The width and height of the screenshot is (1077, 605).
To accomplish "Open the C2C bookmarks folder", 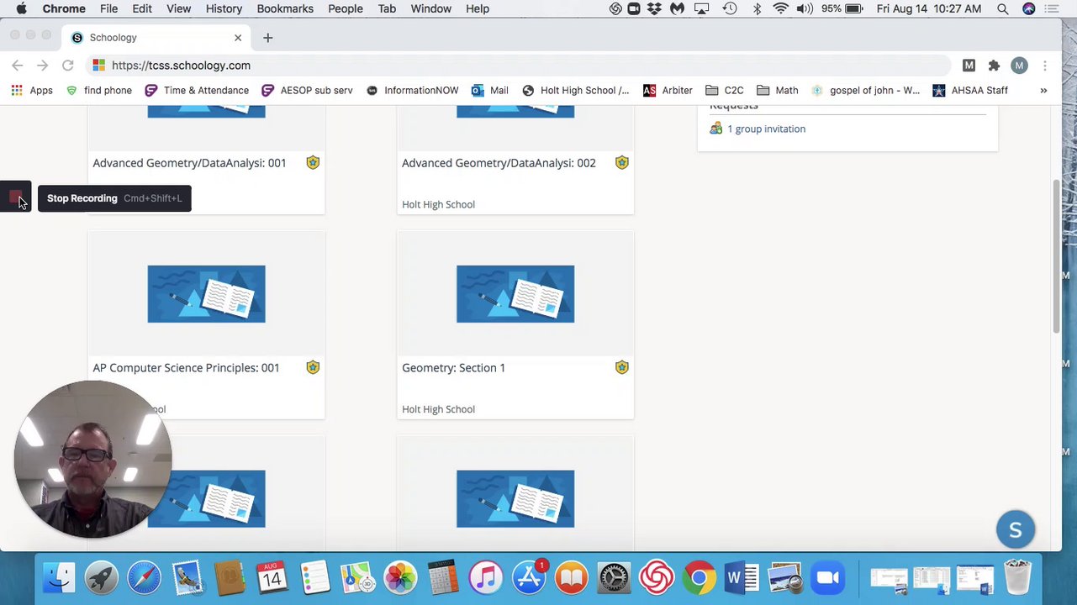I will coord(724,90).
